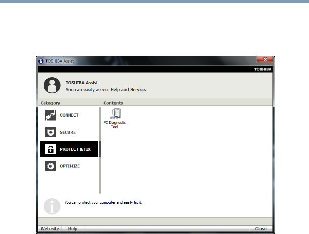
Task: Click the information circle icon
Action: (x=52, y=206)
